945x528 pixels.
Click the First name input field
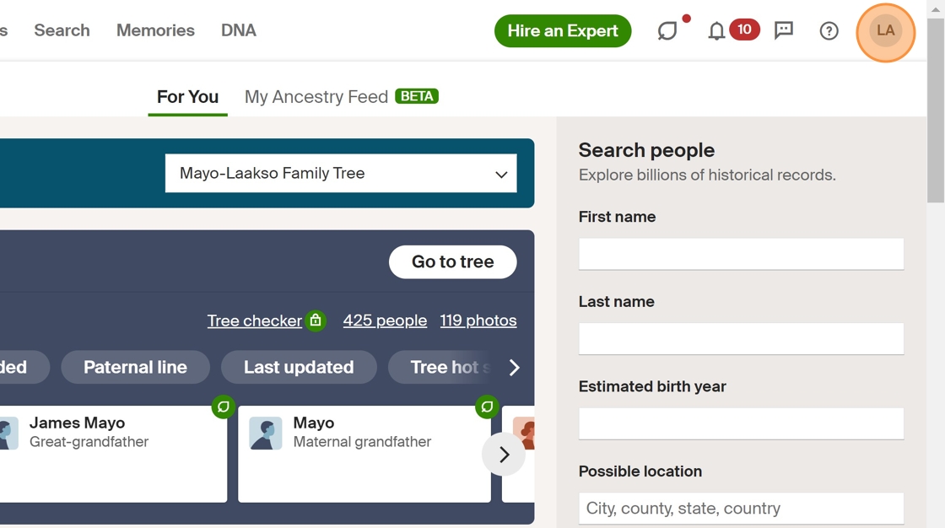tap(741, 254)
